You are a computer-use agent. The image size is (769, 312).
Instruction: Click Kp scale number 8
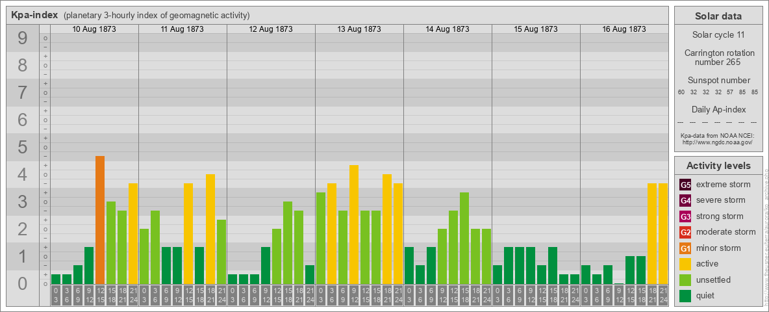click(23, 66)
